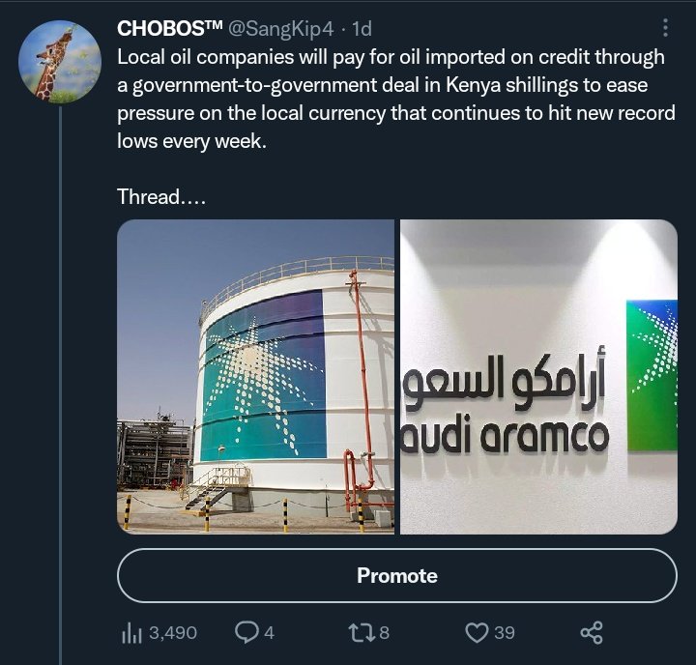This screenshot has width=696, height=665.
Task: Open the Aramco oil tank photo
Action: [255, 376]
